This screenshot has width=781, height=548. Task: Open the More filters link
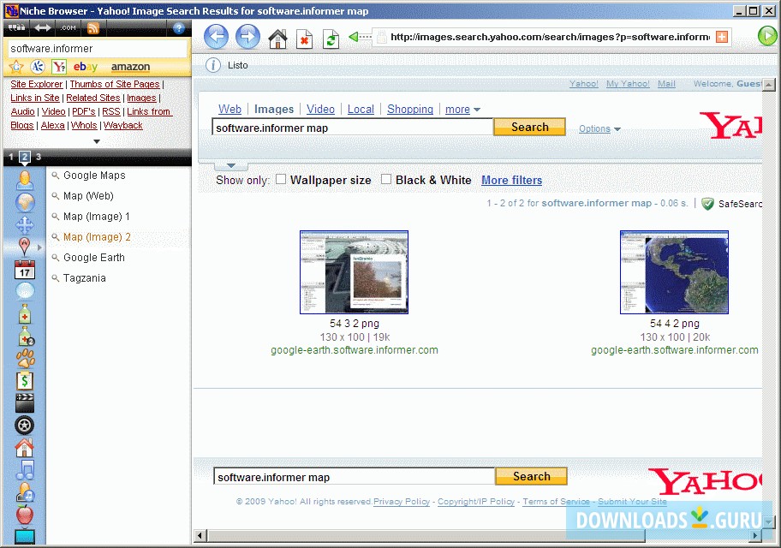pyautogui.click(x=511, y=180)
